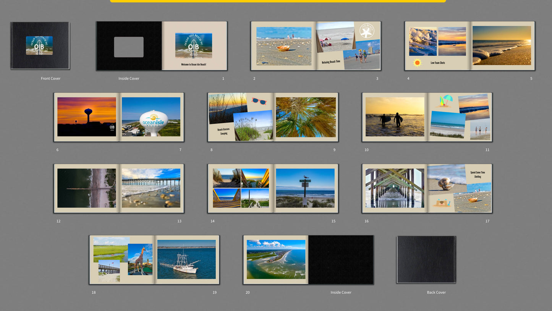This screenshot has width=552, height=311.
Task: Click the white Ocean Isle water tower photo
Action: (x=151, y=117)
